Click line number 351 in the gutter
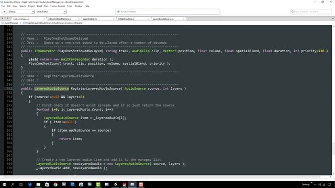335x188 pixels. (9, 88)
